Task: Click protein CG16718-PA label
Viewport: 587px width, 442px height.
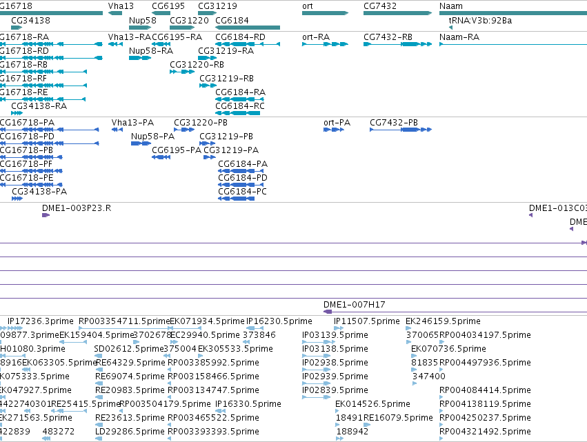Action: [x=27, y=123]
